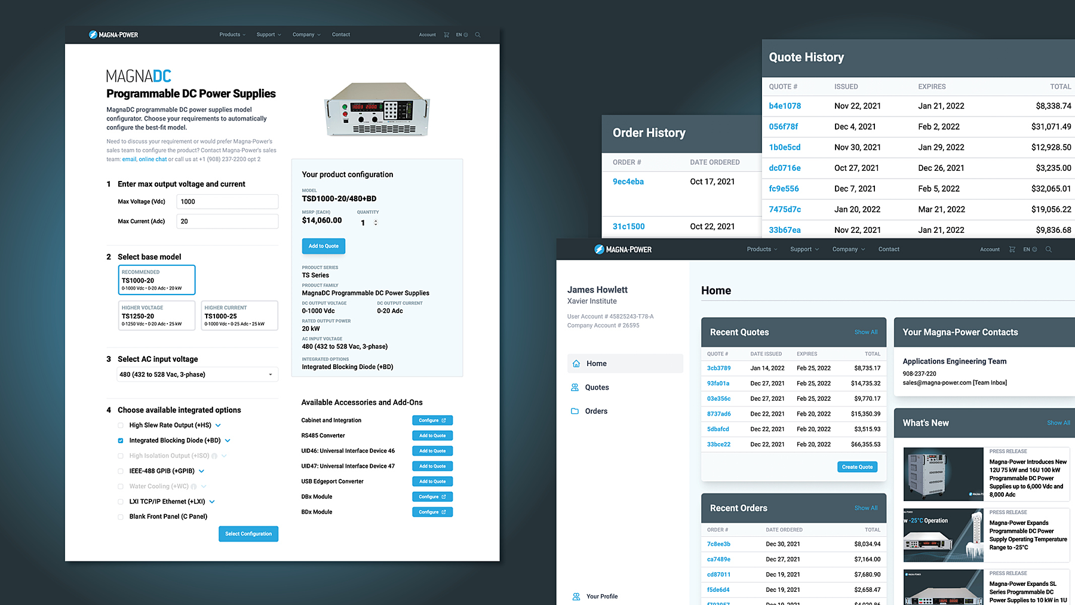
Task: Open cart icon in account dashboard header
Action: tap(1012, 249)
